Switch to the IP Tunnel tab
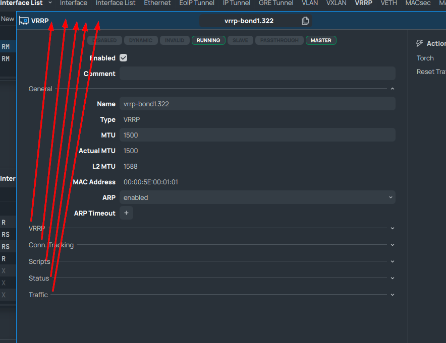 237,3
